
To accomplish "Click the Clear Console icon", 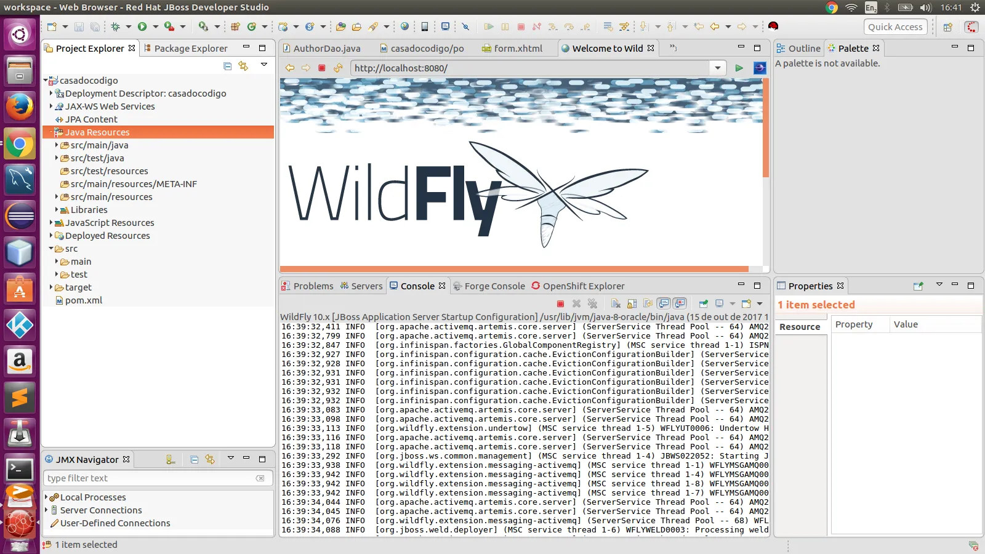I will 615,303.
